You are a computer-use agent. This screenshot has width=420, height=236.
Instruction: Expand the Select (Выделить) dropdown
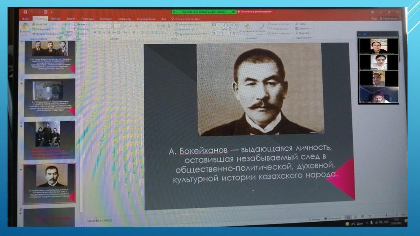click(304, 33)
